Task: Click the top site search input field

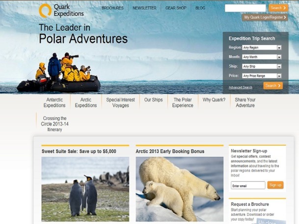Action: pyautogui.click(x=245, y=8)
